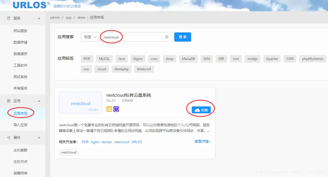
Task: Click the 应用 applications icon in sidebar
Action: pos(8,101)
